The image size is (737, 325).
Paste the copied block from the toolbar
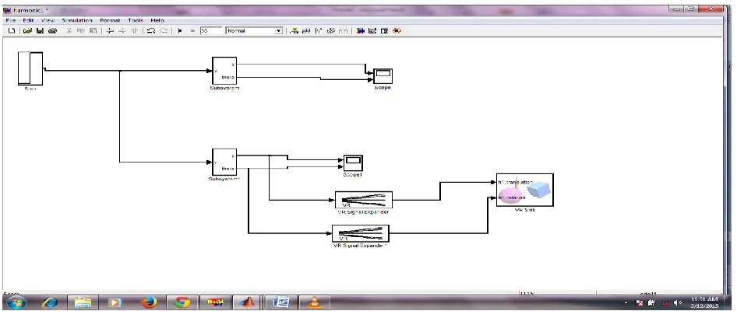point(93,31)
